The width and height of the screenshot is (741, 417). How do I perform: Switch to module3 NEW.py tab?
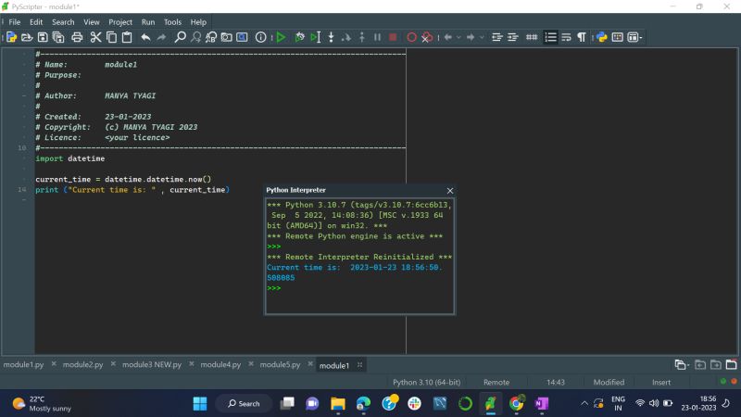coord(152,365)
